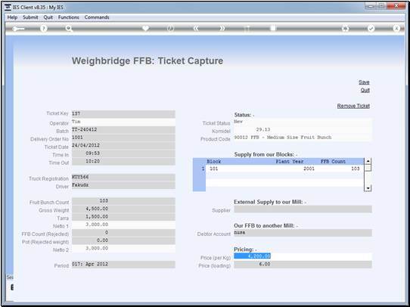Select block 101 row in grid
410x307 pixels.
284,169
